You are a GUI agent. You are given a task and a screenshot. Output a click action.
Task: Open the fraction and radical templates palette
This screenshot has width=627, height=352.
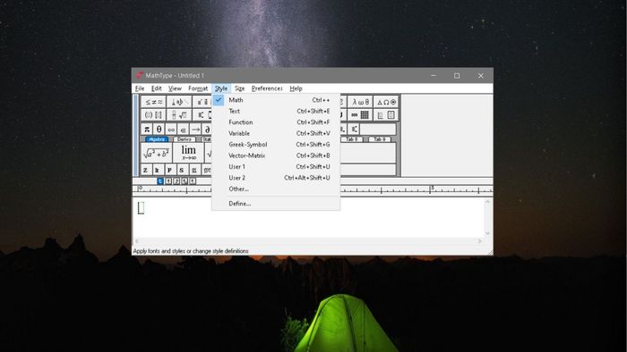click(x=179, y=115)
